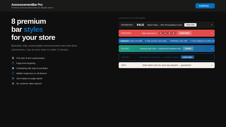Click the alarm clock Scheduling icon
This screenshot has width=226, height=127.
pyautogui.click(x=13, y=68)
